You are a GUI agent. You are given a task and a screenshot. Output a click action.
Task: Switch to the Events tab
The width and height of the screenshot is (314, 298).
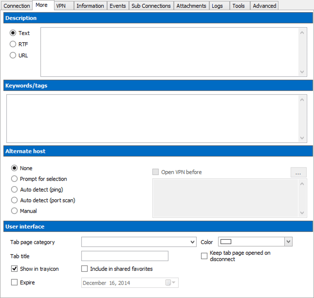(x=118, y=5)
